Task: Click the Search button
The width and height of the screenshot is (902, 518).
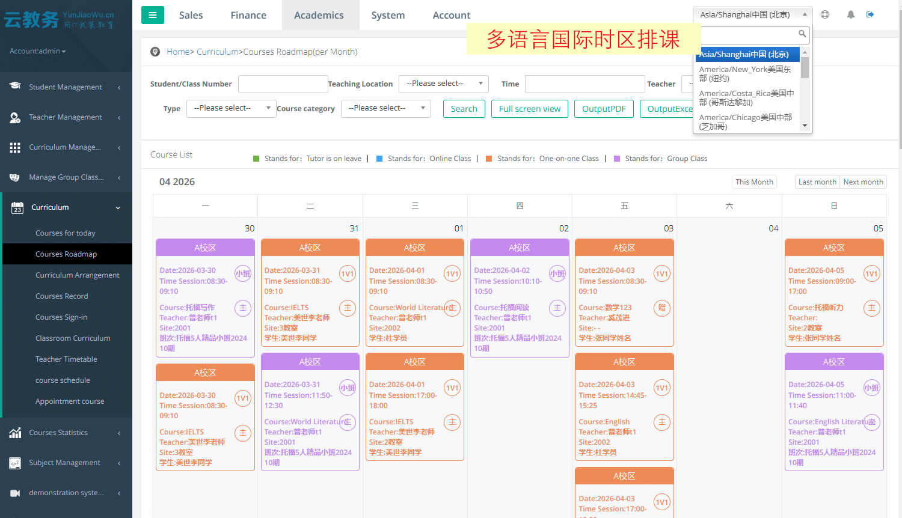Action: 464,109
